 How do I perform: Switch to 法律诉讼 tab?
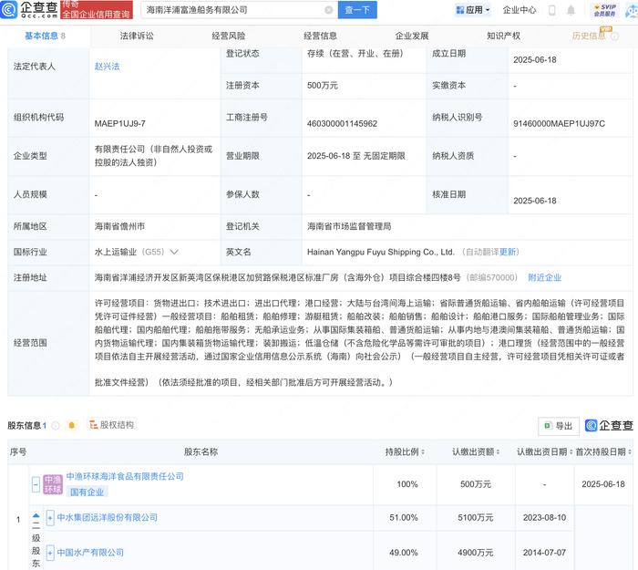coord(137,36)
